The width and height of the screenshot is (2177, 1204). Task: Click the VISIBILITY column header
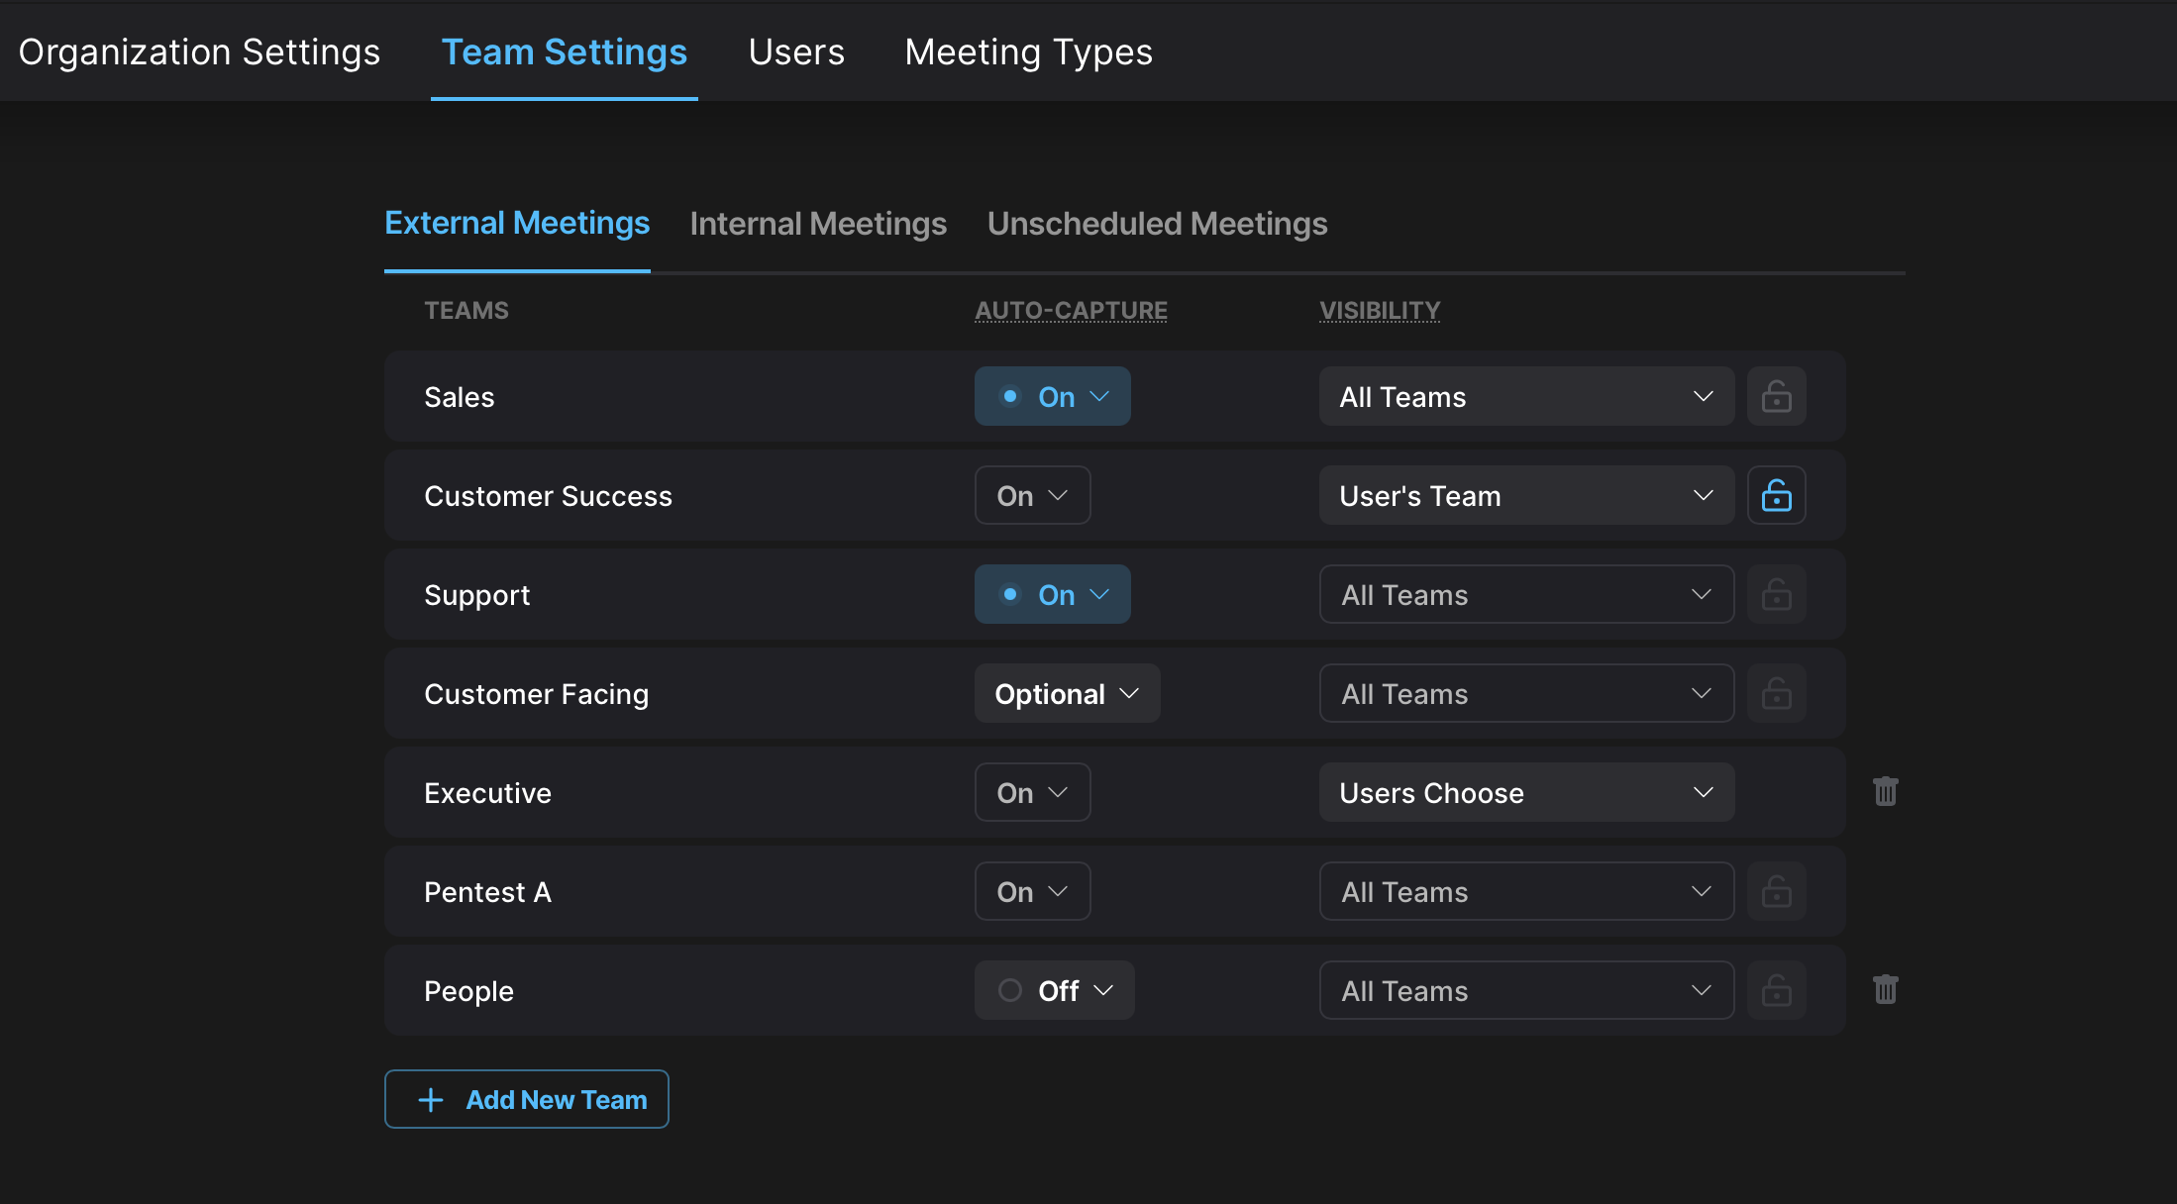pos(1380,310)
